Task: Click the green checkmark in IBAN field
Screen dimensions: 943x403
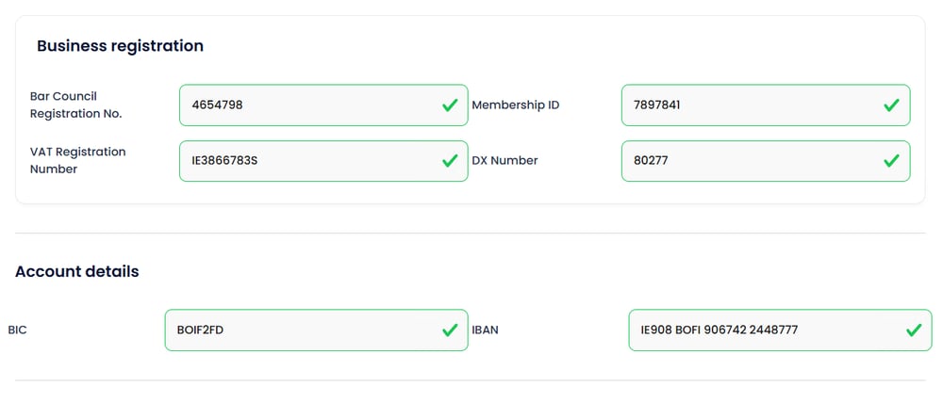Action: 913,330
